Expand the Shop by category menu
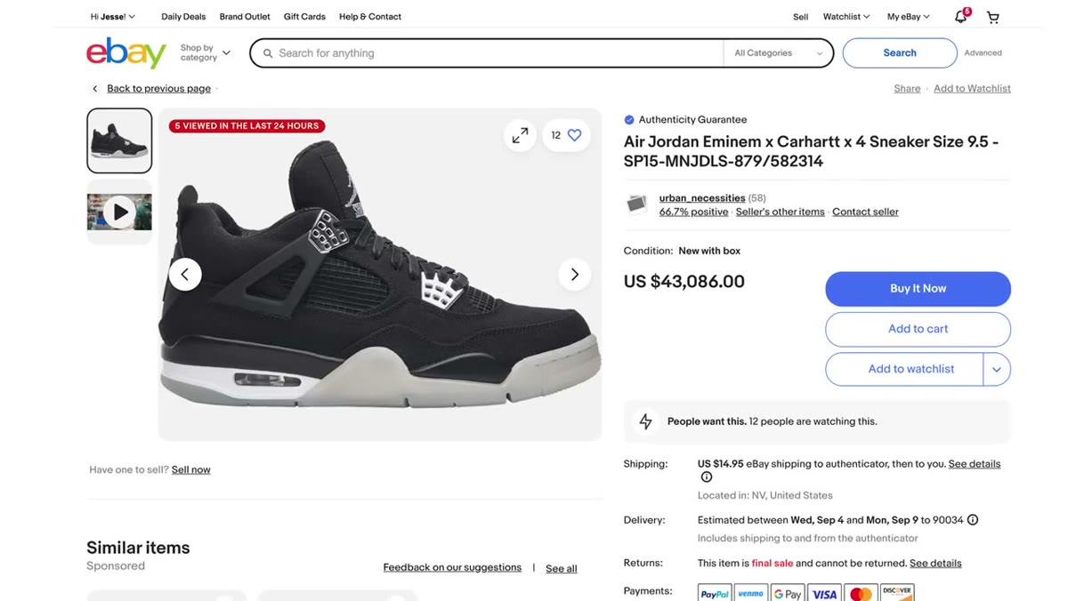 pos(205,53)
